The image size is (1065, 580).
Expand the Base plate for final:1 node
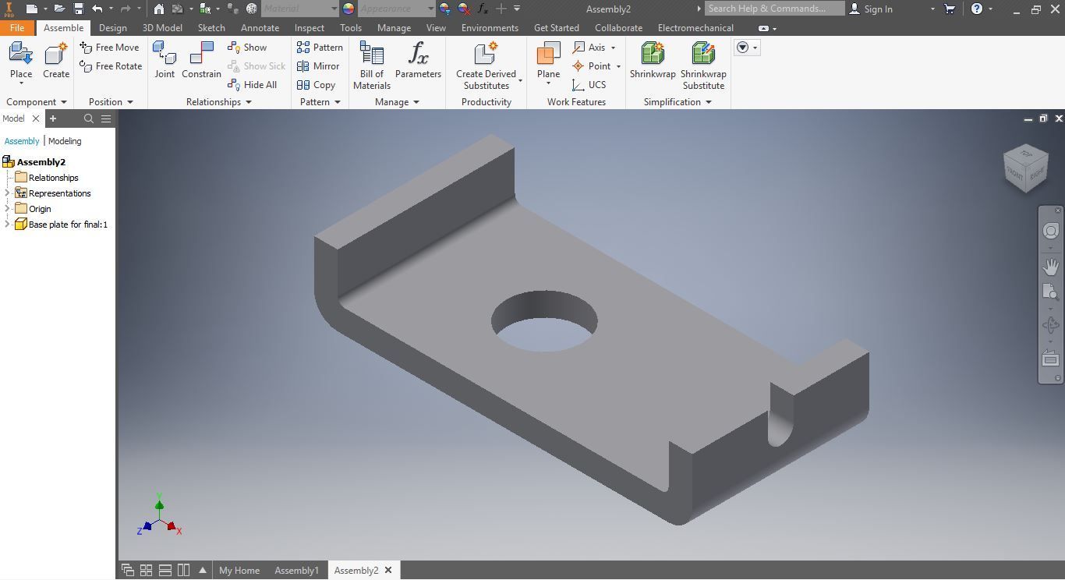pos(8,225)
